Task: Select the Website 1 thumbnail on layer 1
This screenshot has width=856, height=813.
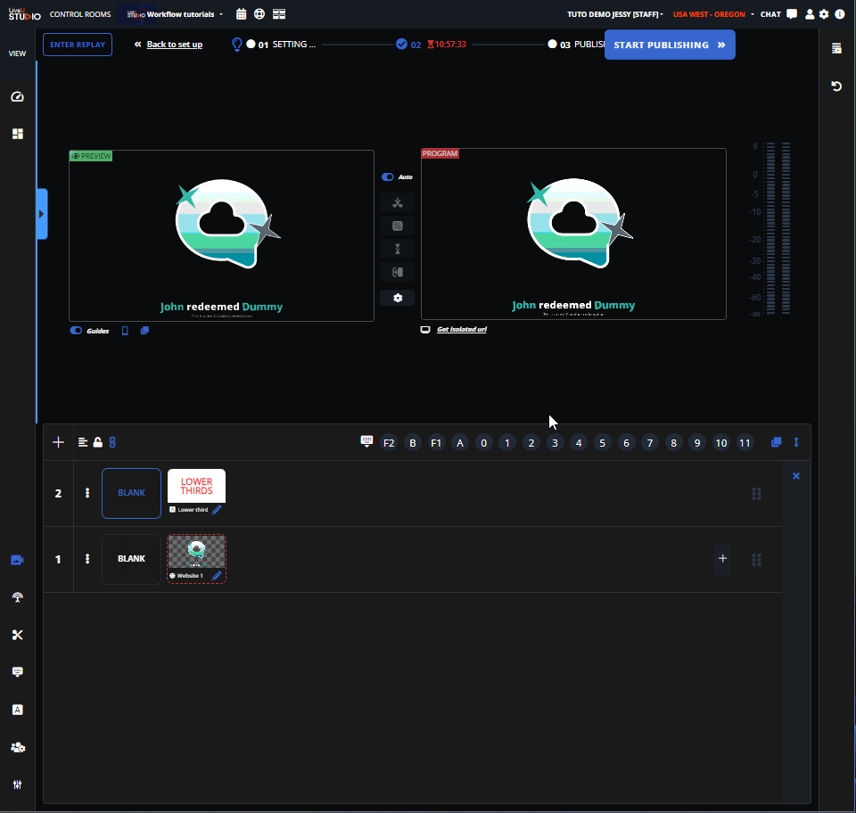Action: coord(196,552)
